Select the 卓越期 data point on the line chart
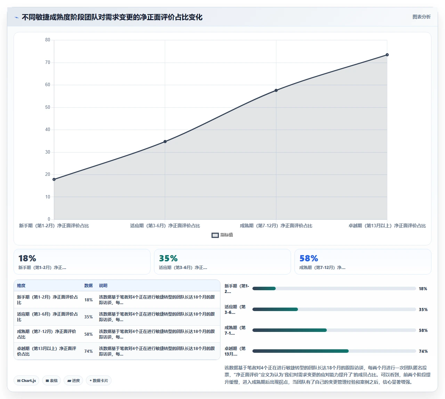Image resolution: width=445 pixels, height=399 pixels. pos(387,55)
